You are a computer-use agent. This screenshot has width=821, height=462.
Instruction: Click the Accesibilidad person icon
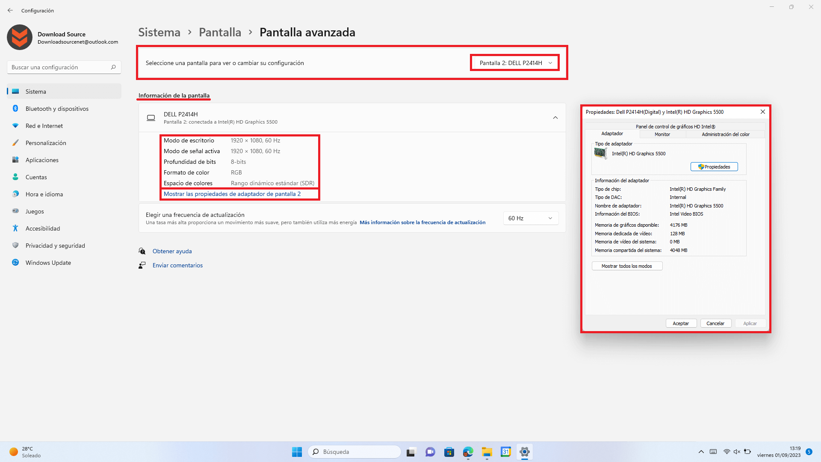(15, 228)
